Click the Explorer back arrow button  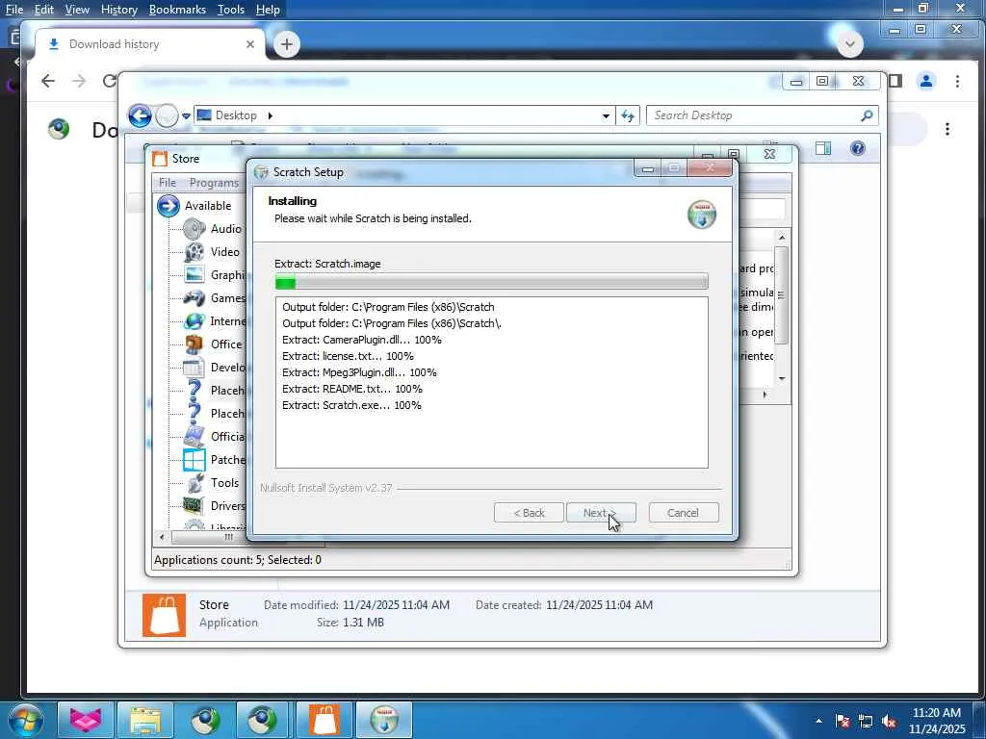[141, 115]
